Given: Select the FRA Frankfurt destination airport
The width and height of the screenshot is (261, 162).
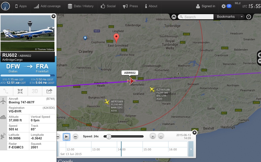Looking at the screenshot, I should click(42, 68).
